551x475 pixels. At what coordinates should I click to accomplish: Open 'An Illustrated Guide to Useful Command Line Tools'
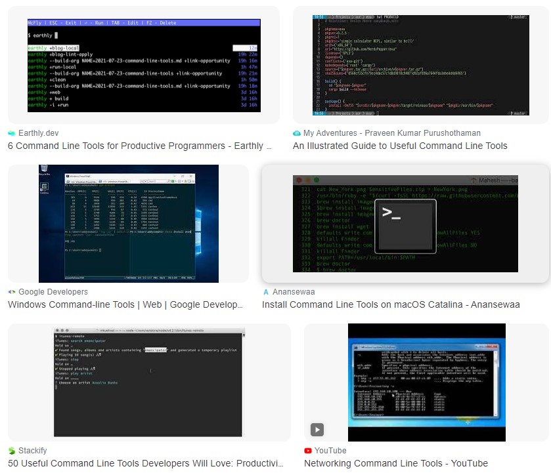pyautogui.click(x=400, y=146)
